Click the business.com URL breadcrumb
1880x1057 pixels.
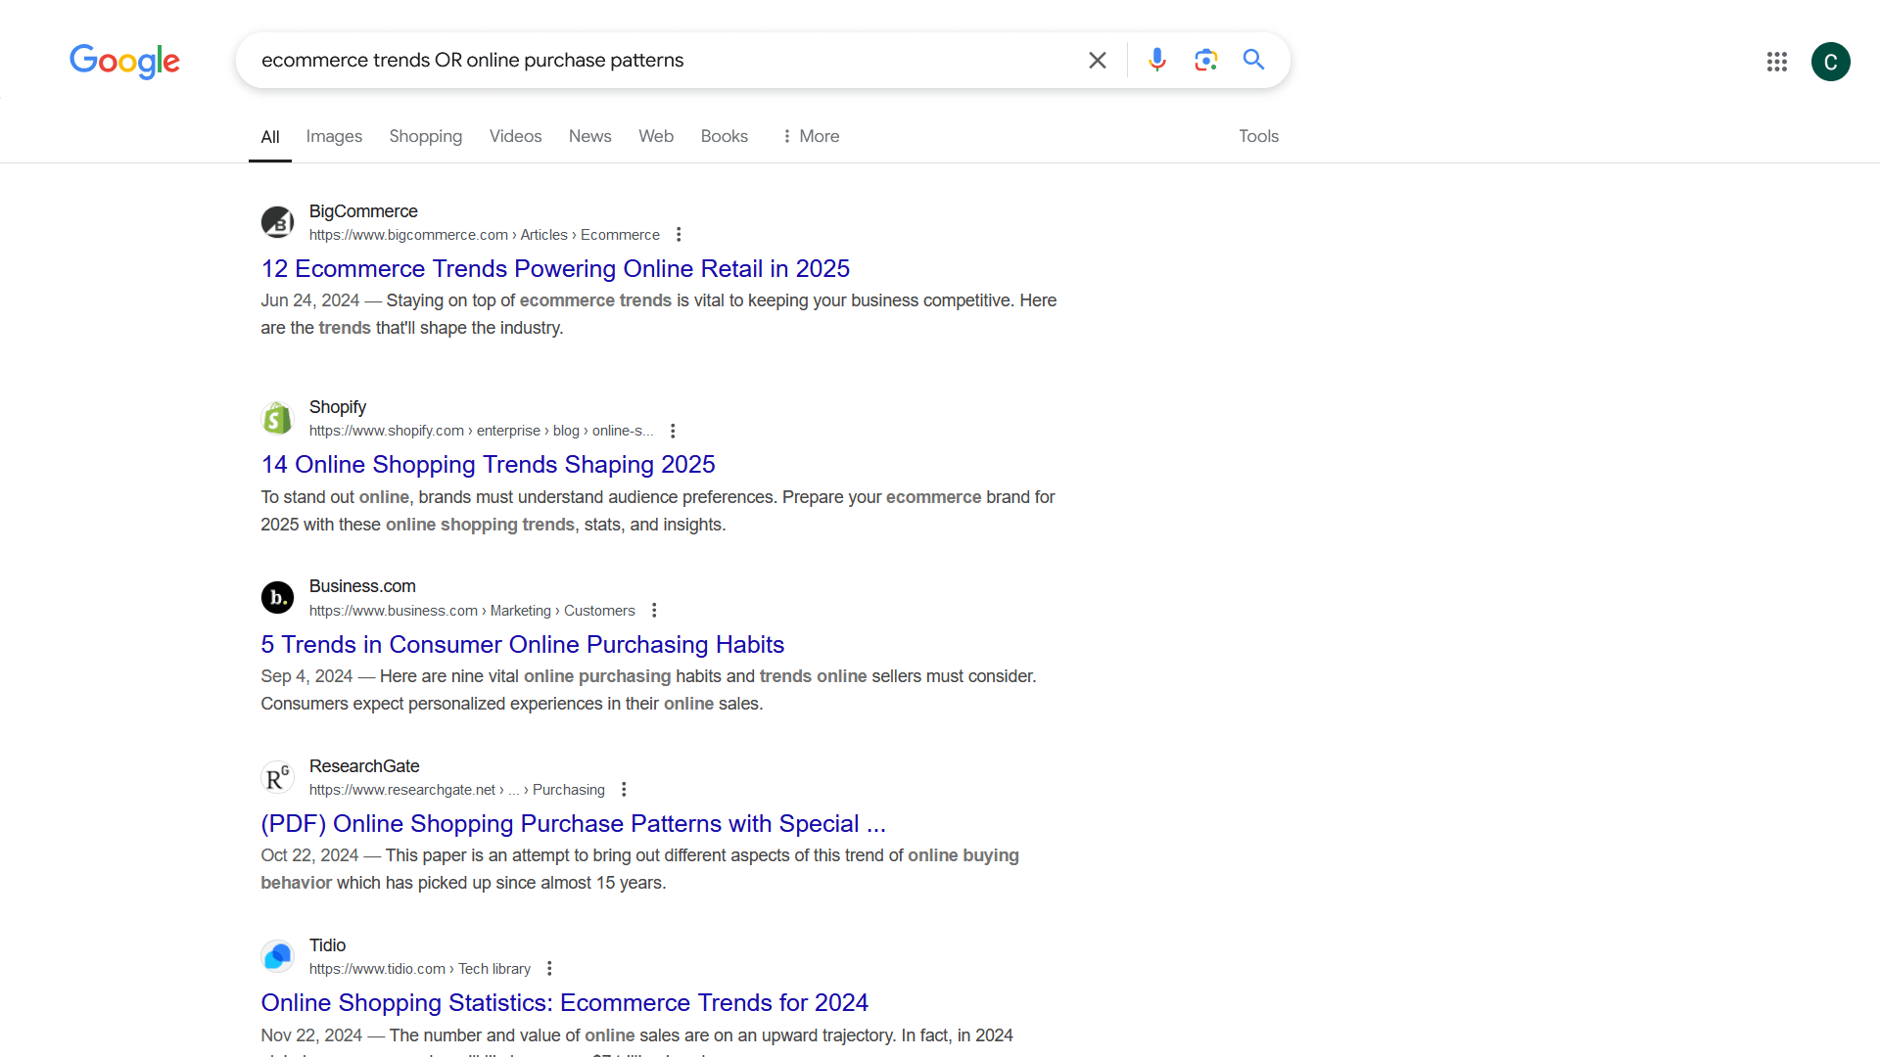pyautogui.click(x=472, y=611)
